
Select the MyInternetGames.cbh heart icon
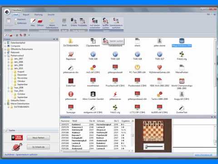click(x=159, y=69)
